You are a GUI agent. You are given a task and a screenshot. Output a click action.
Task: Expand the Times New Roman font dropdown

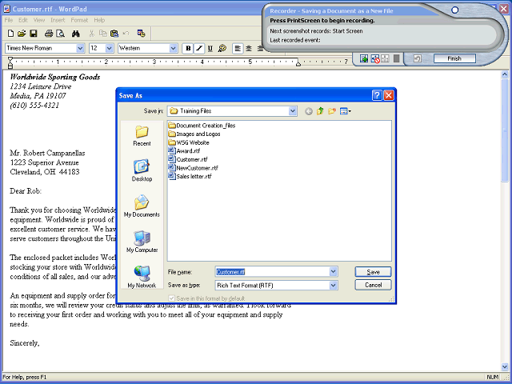pos(80,48)
